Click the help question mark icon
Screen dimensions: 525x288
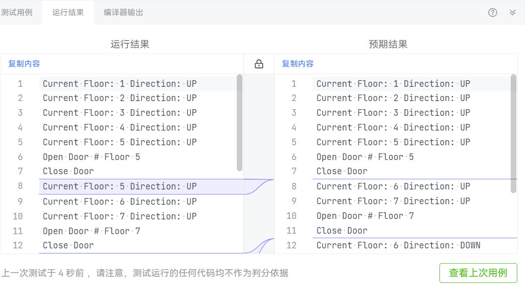click(x=492, y=13)
